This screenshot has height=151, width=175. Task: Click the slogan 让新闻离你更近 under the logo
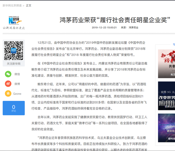click(x=14, y=28)
